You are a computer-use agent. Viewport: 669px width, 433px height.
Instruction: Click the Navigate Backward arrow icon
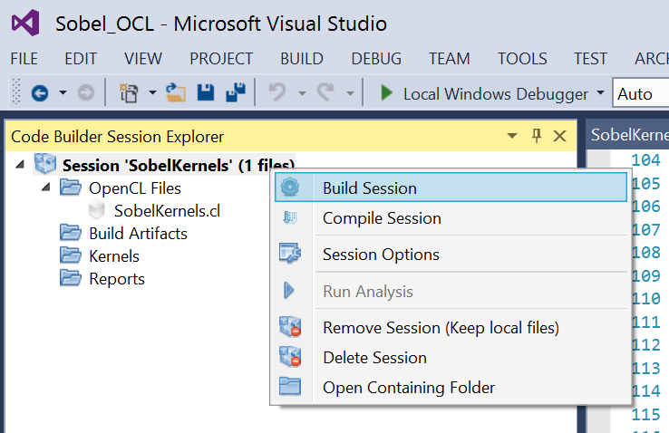coord(40,93)
